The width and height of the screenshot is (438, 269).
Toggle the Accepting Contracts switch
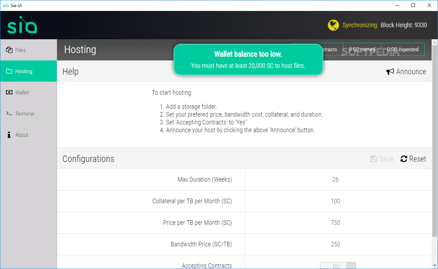click(338, 266)
